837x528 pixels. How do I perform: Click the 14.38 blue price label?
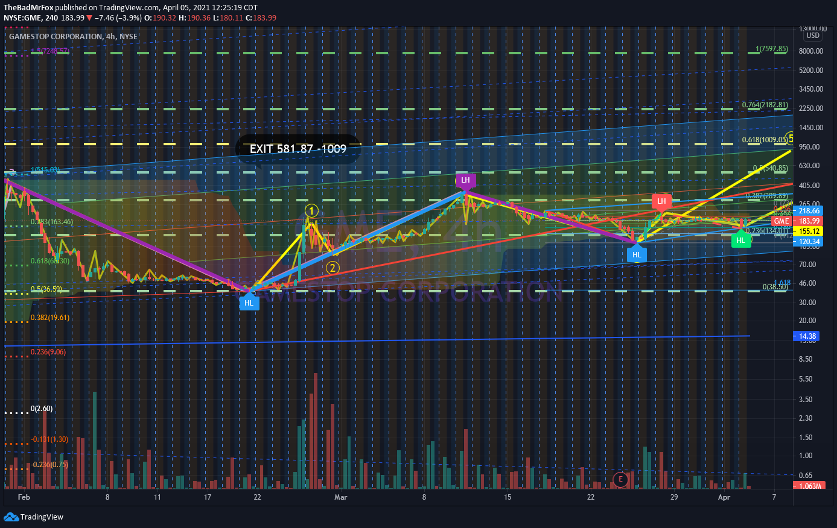point(807,336)
